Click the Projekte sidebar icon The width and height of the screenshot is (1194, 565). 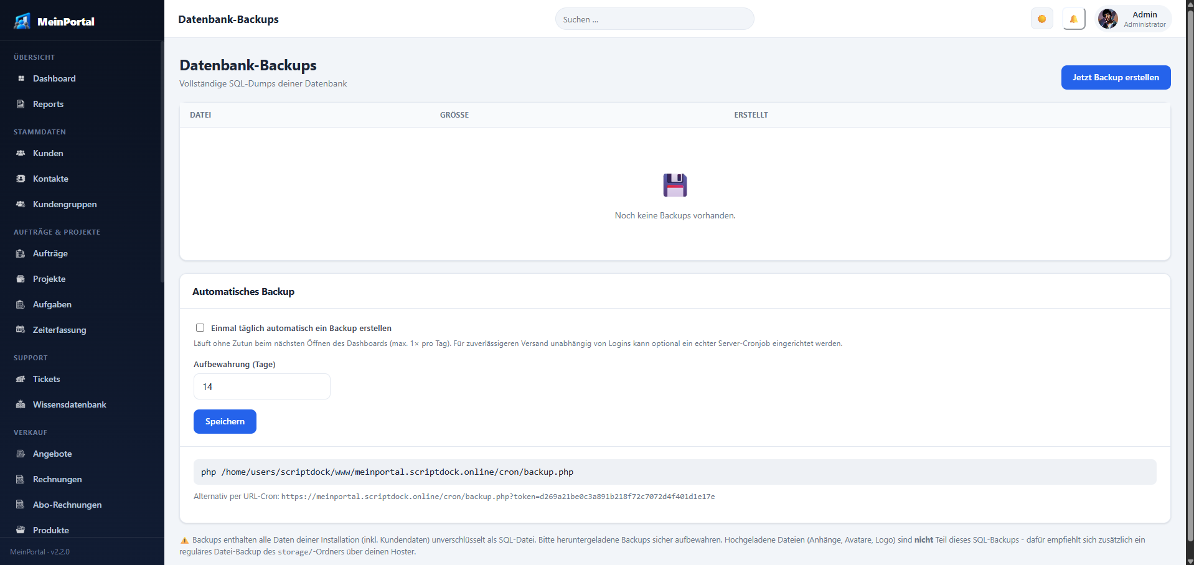pyautogui.click(x=21, y=279)
